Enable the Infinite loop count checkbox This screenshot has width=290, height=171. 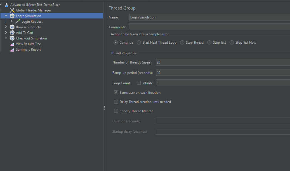[138, 83]
